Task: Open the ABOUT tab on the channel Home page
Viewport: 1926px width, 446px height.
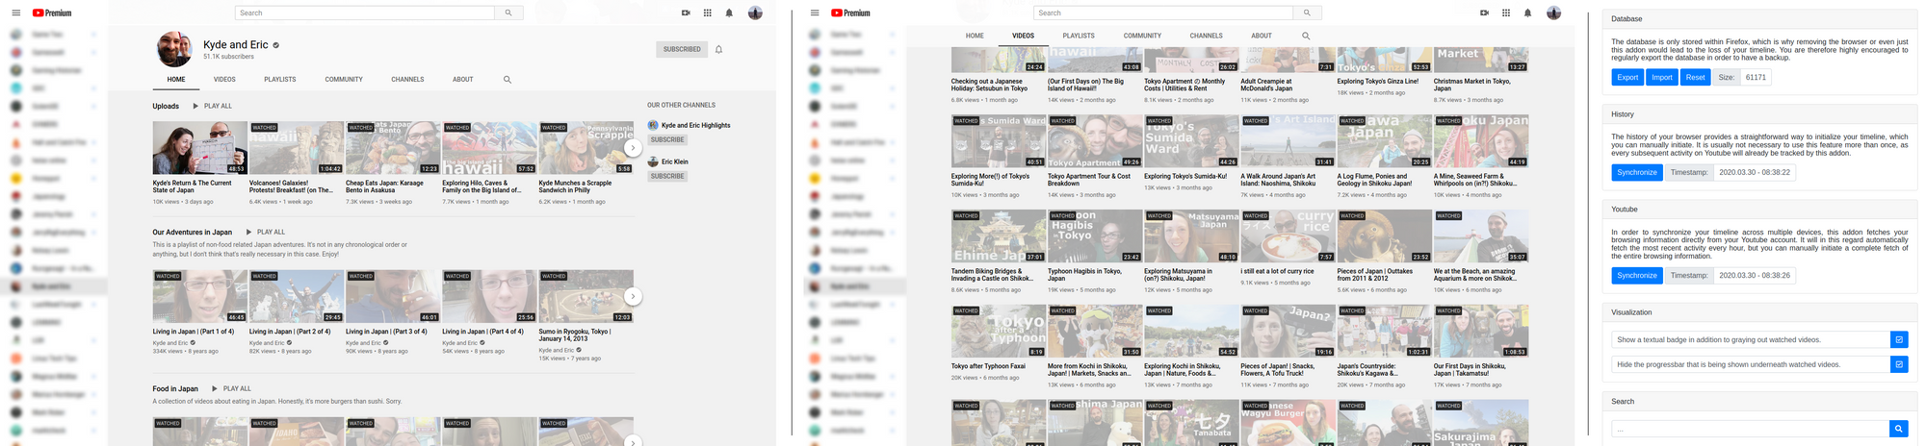Action: tap(463, 80)
